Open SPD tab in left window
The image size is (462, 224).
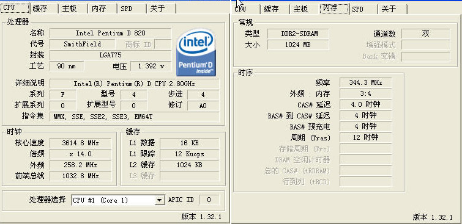132,9
